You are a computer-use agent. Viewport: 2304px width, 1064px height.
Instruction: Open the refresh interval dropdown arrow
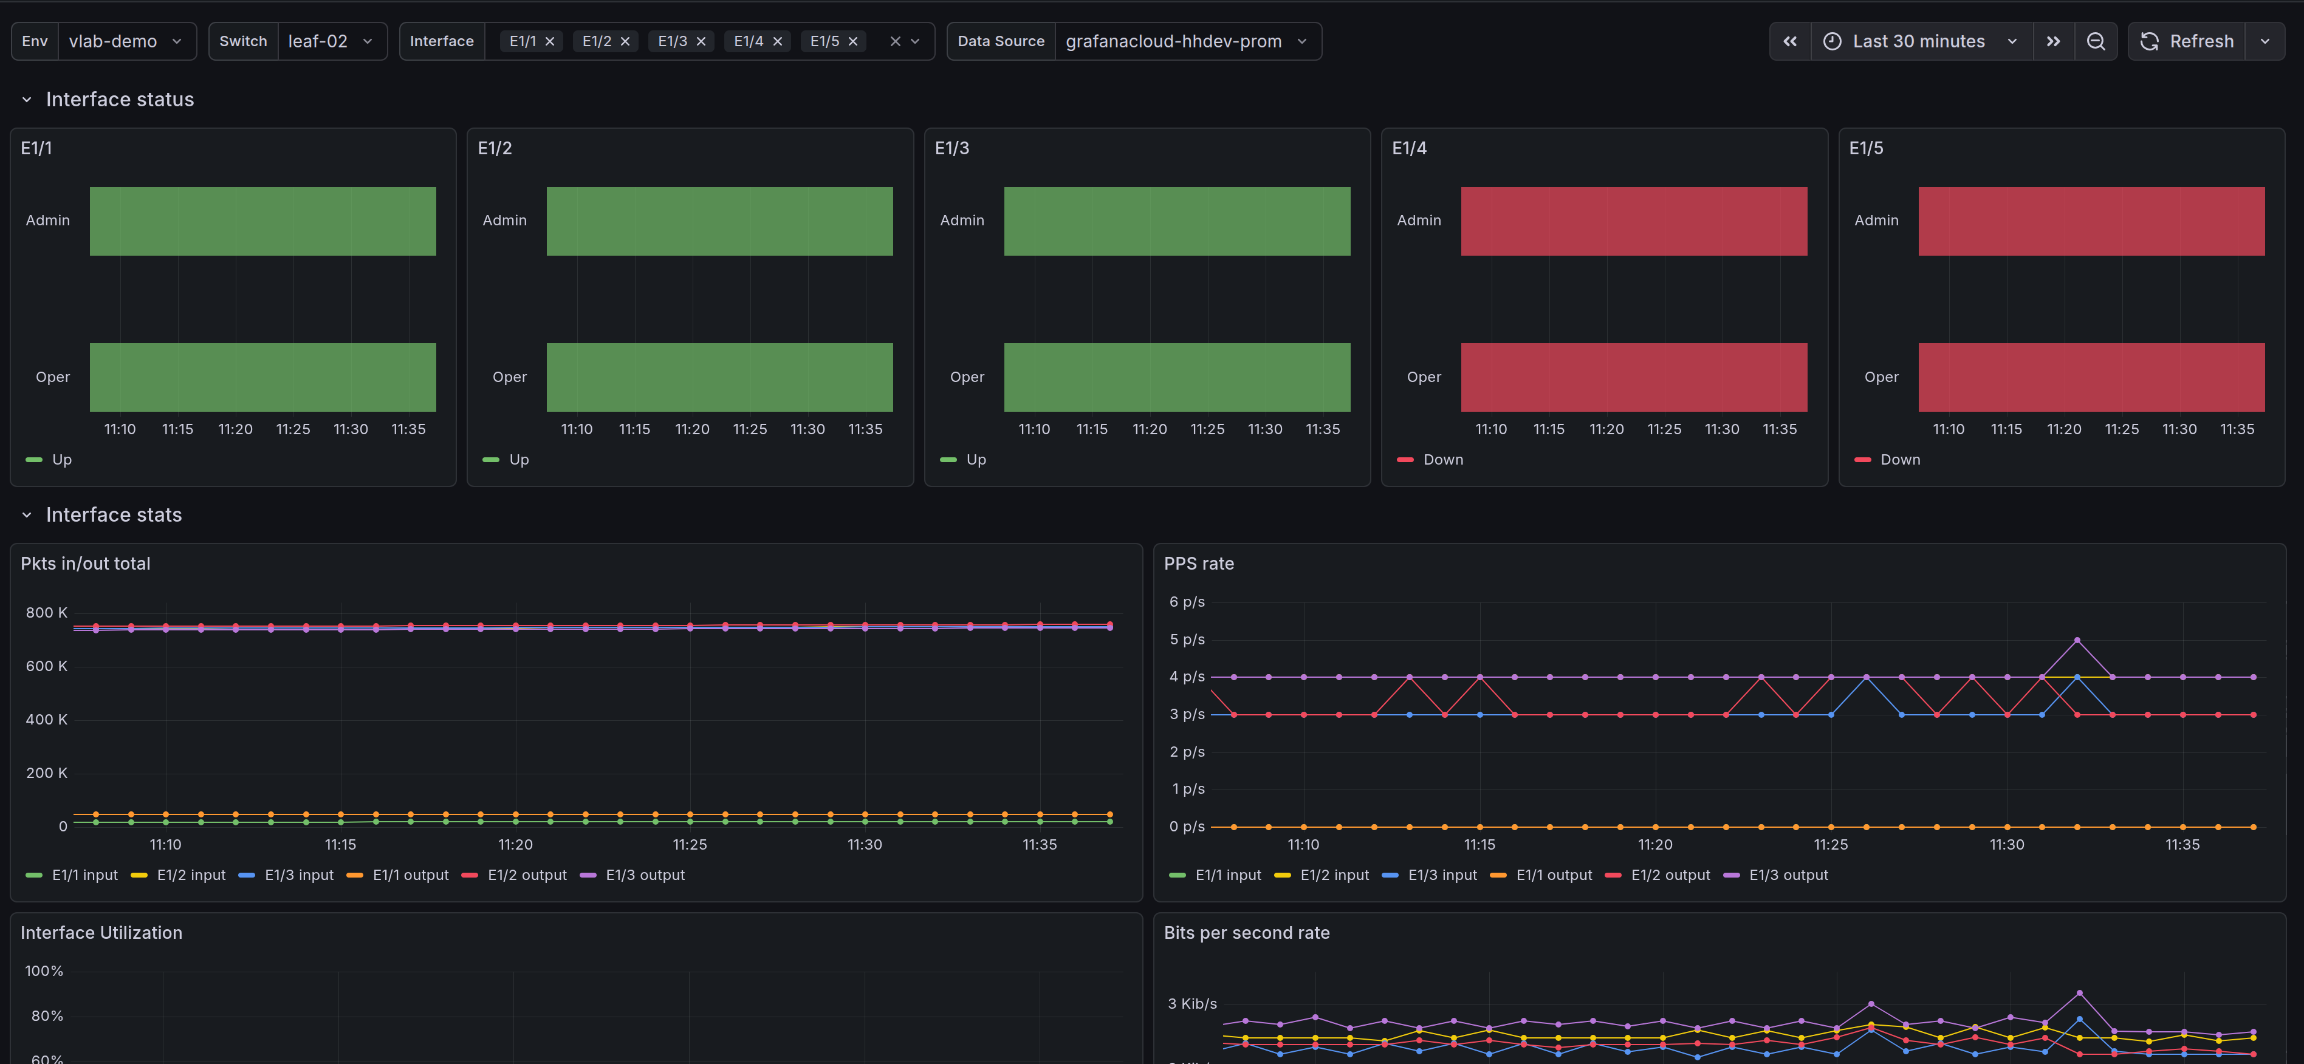pyautogui.click(x=2265, y=41)
